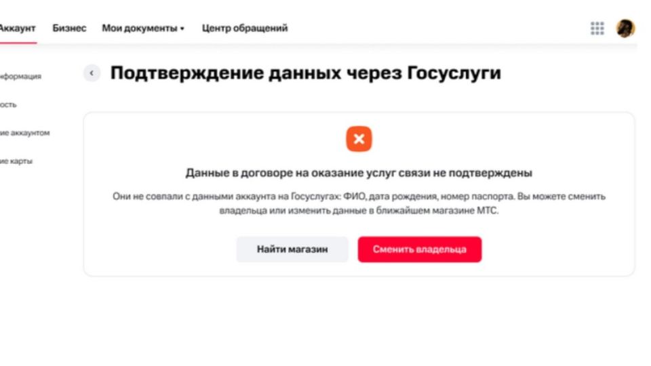Viewport: 651px width, 366px height.
Task: Click the paragraph mentioning ближайшем магазине МТС
Action: pyautogui.click(x=359, y=203)
